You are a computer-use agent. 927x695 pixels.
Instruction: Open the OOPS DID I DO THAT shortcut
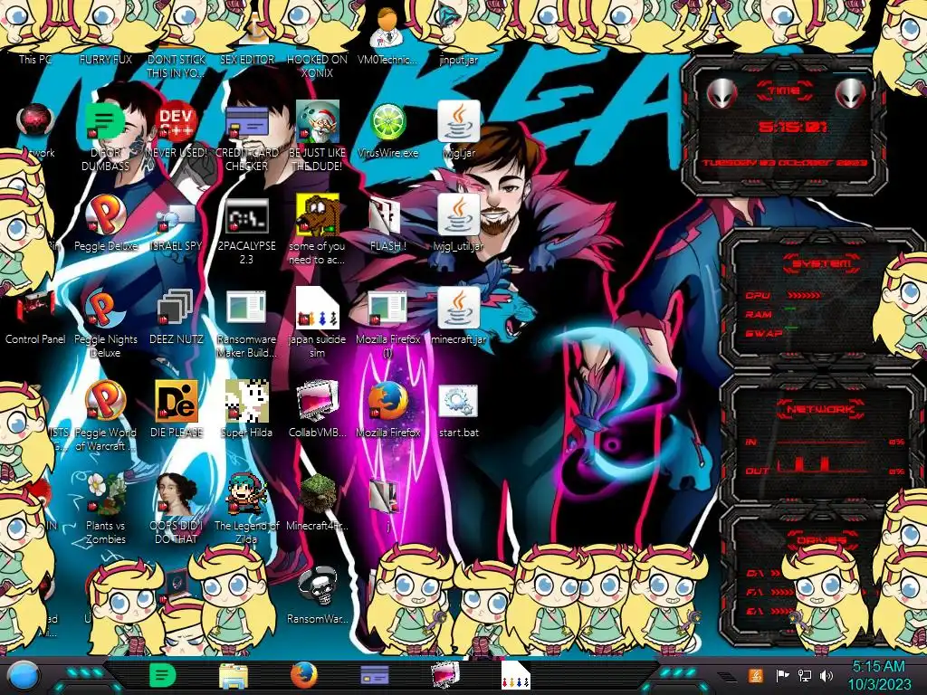pyautogui.click(x=177, y=509)
